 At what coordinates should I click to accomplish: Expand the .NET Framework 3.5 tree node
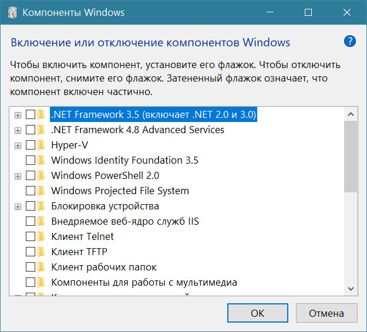click(x=18, y=114)
